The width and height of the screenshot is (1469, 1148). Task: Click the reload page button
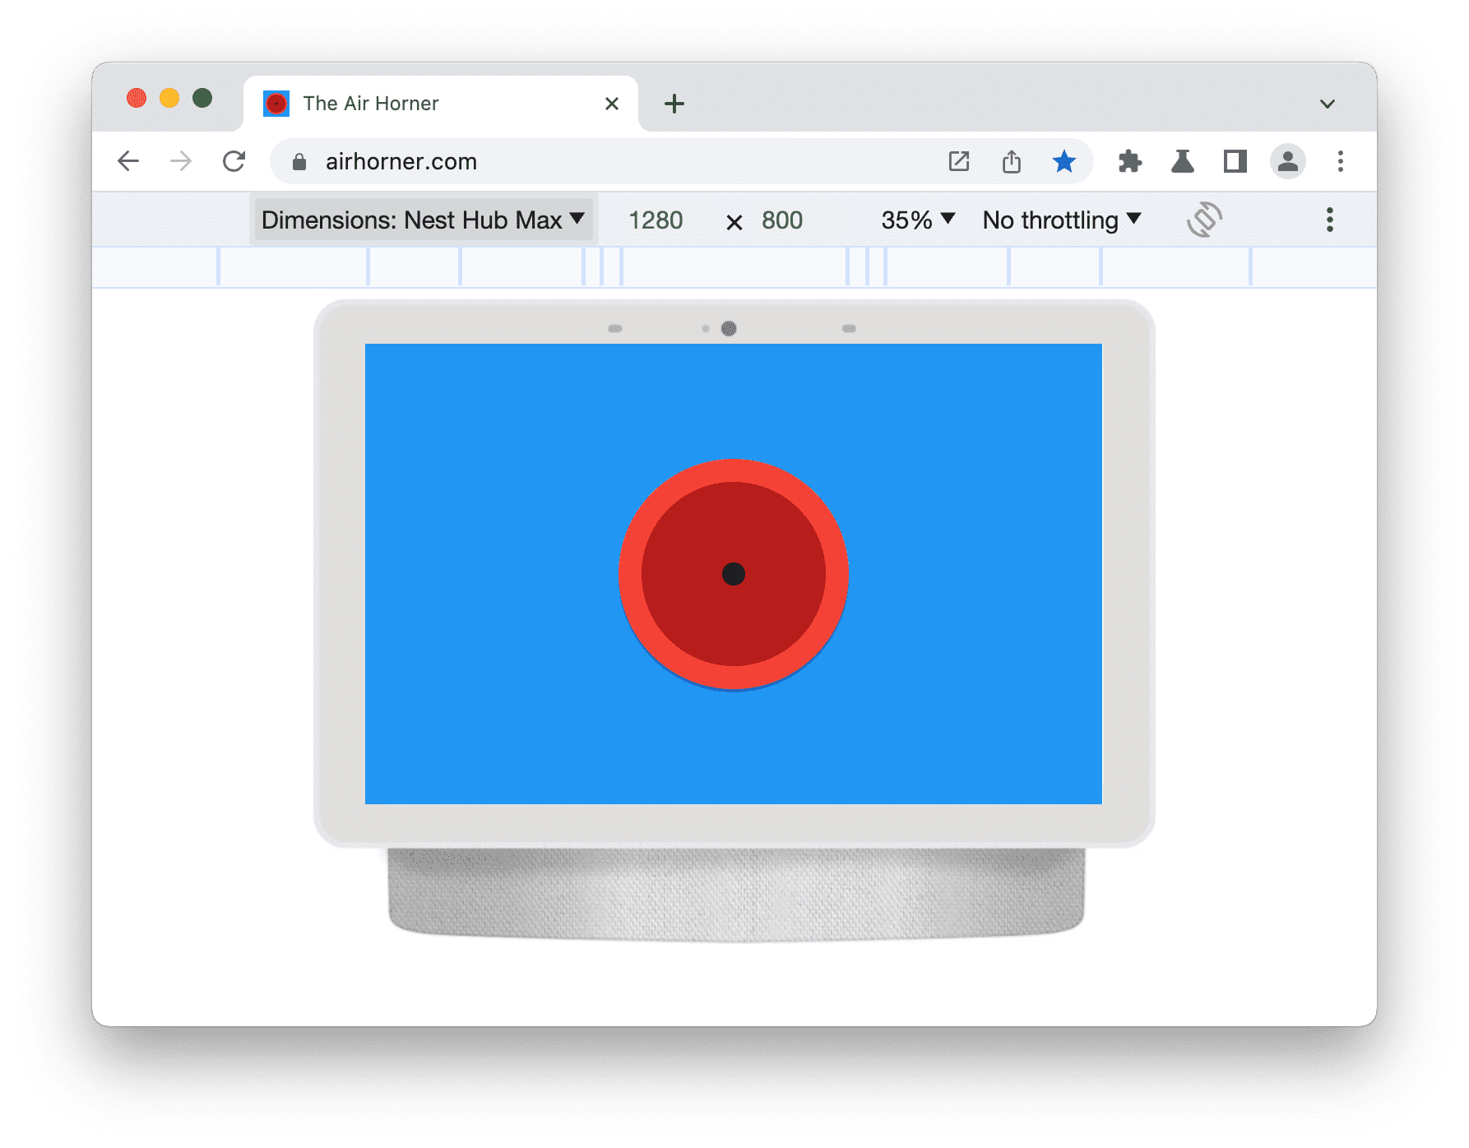tap(234, 161)
